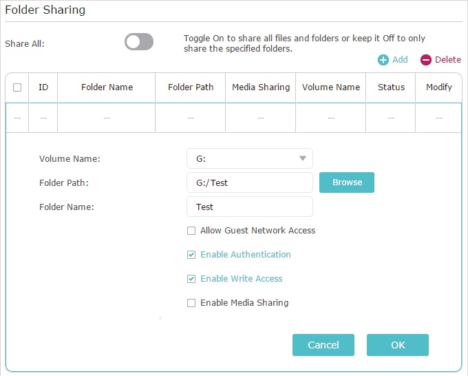This screenshot has width=468, height=376.
Task: Click the plus Add icon
Action: [383, 60]
